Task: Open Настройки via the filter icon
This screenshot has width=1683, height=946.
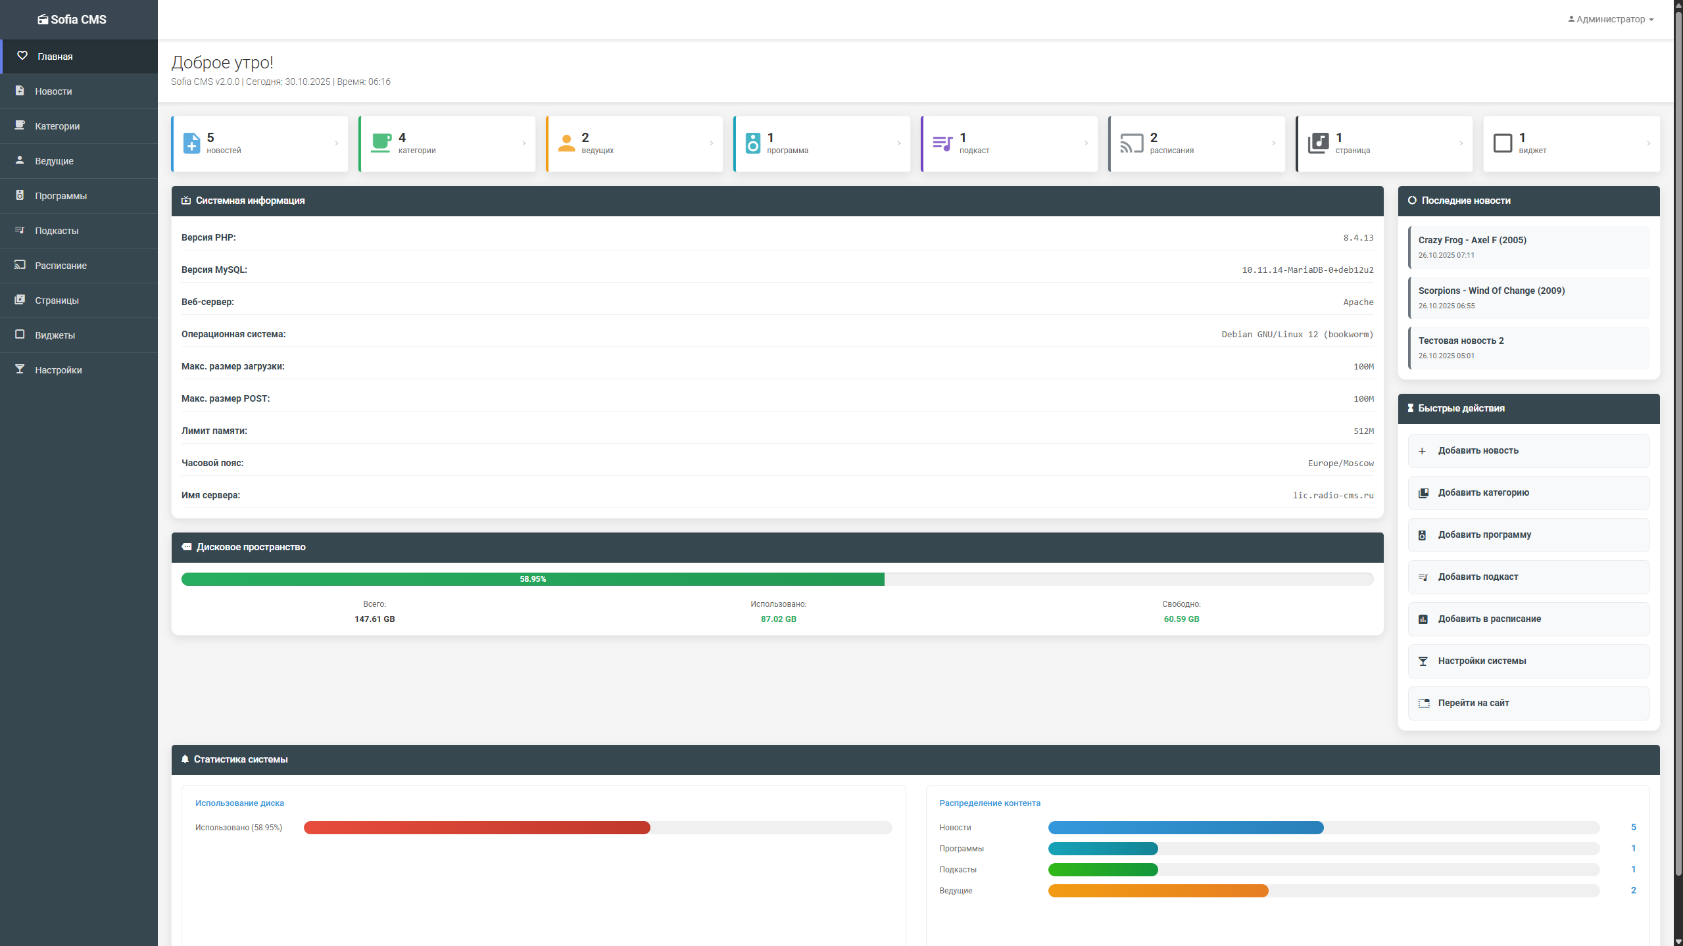Action: (x=20, y=369)
